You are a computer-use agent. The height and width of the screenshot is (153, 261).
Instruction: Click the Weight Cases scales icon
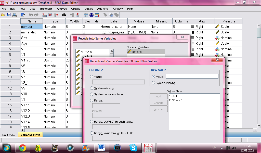(92, 15)
